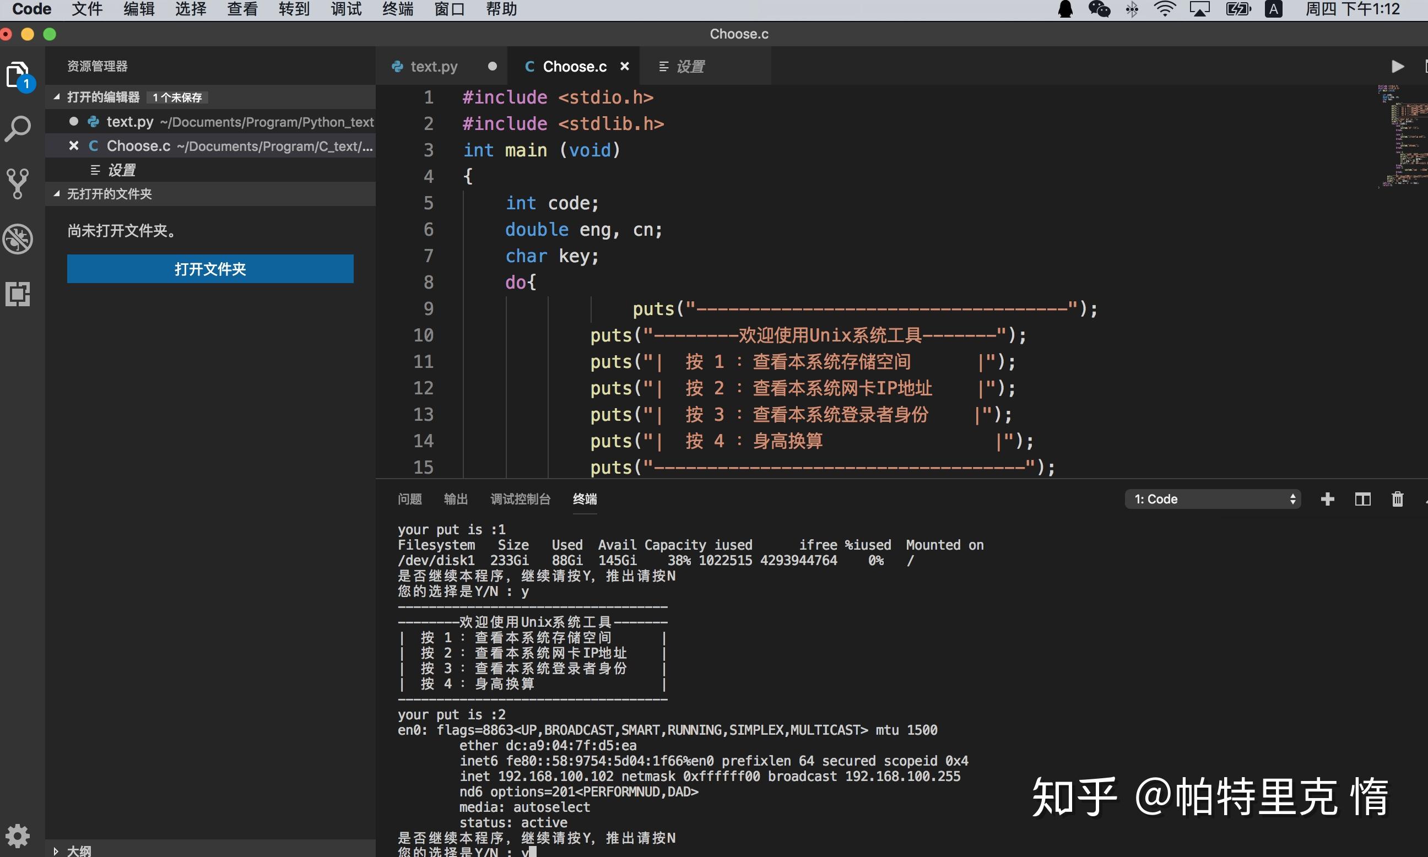Image resolution: width=1428 pixels, height=857 pixels.
Task: Open the Source Control icon
Action: 18,184
